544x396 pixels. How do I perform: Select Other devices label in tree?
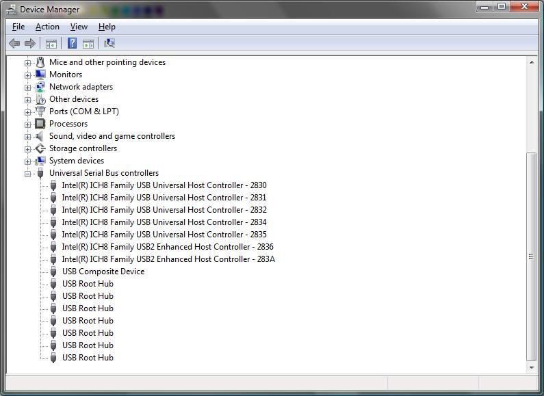point(73,99)
